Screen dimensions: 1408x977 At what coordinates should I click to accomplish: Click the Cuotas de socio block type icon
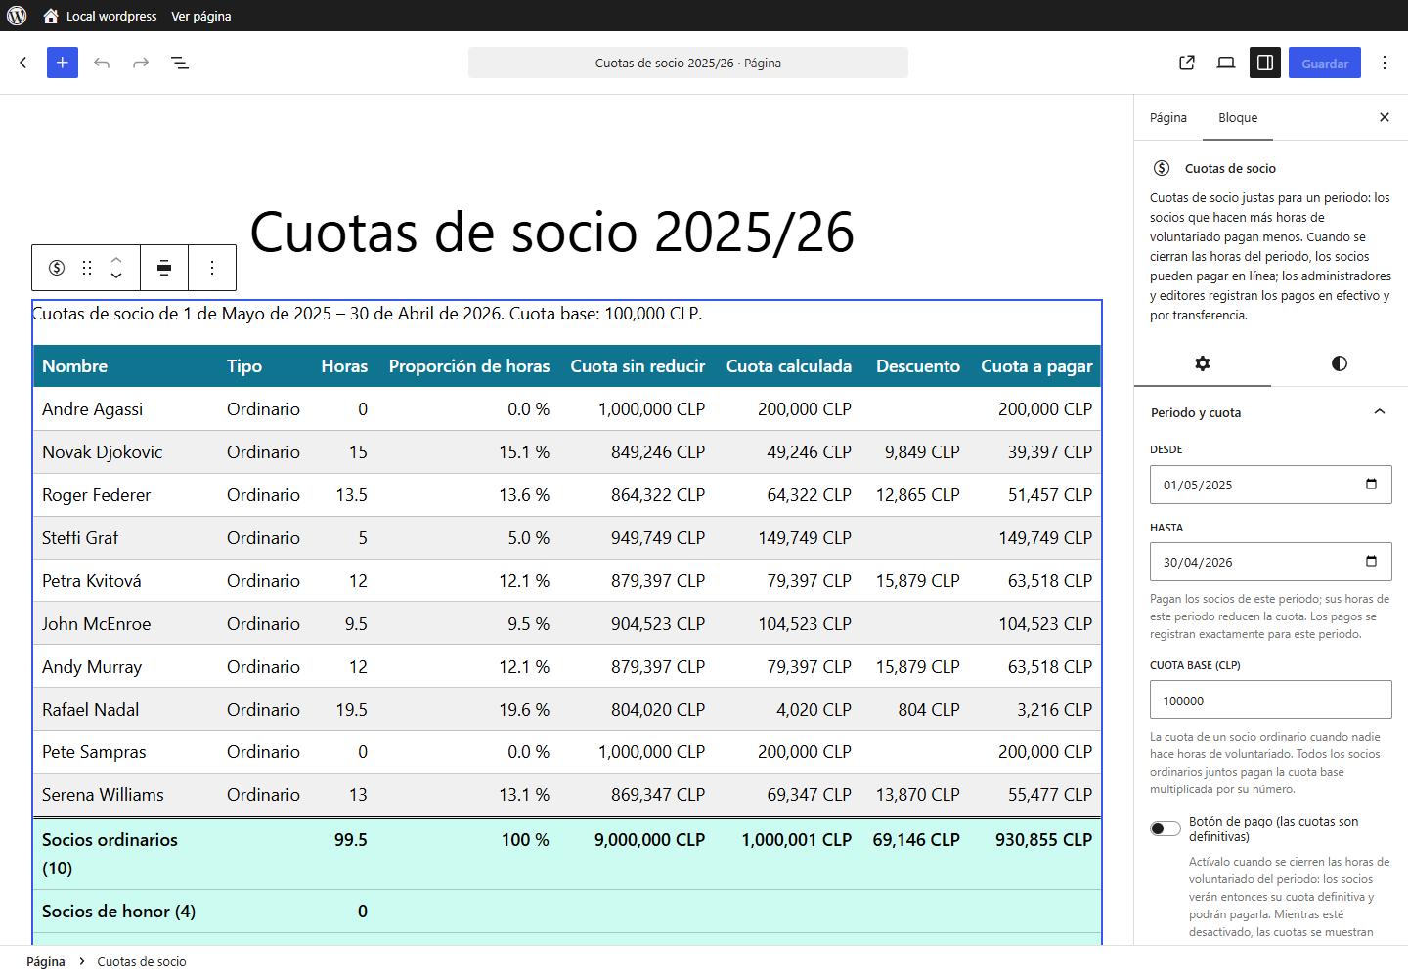click(x=57, y=268)
